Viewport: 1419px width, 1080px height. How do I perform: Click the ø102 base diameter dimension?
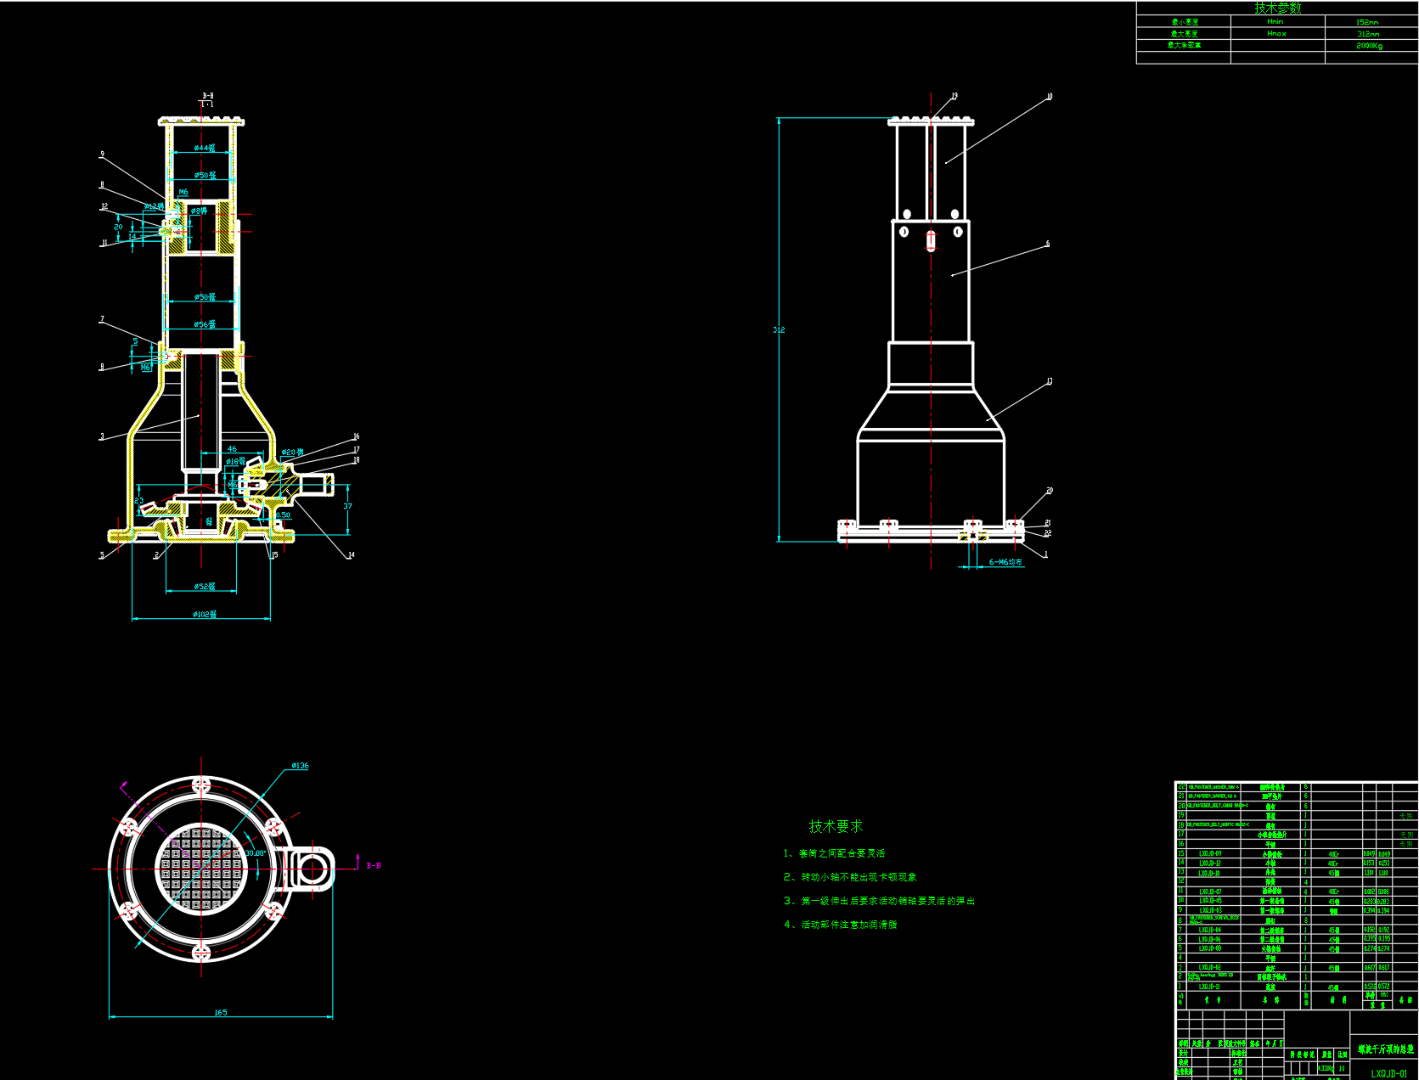[204, 614]
